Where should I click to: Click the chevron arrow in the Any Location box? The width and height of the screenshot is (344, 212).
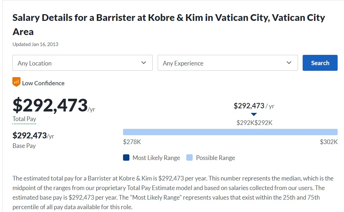144,63
